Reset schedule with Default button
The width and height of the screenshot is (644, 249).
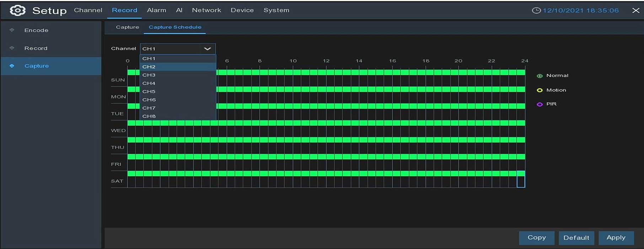click(x=576, y=238)
